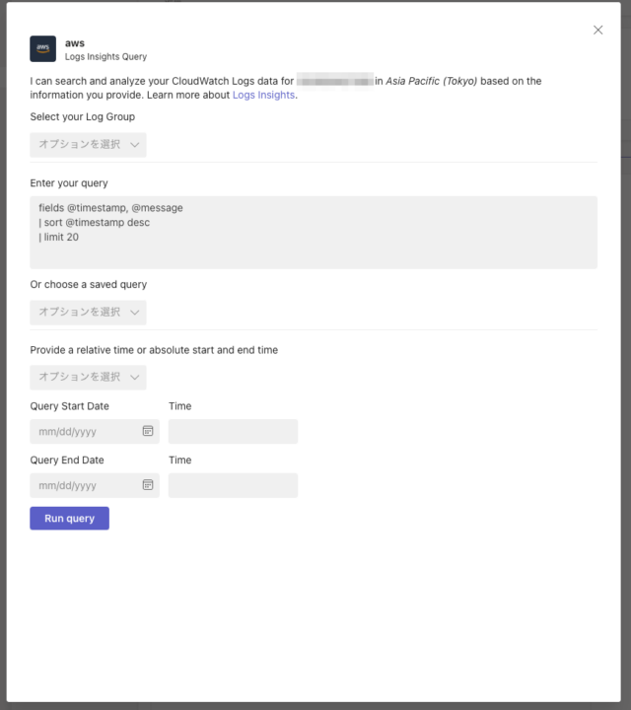Focus the Enter your query text area

click(x=314, y=233)
